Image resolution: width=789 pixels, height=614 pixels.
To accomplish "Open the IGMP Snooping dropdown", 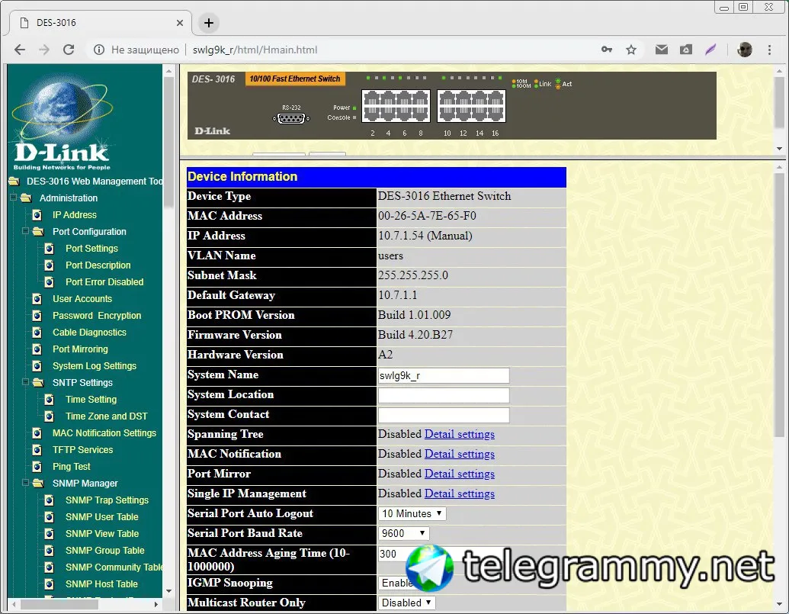I will [x=396, y=583].
